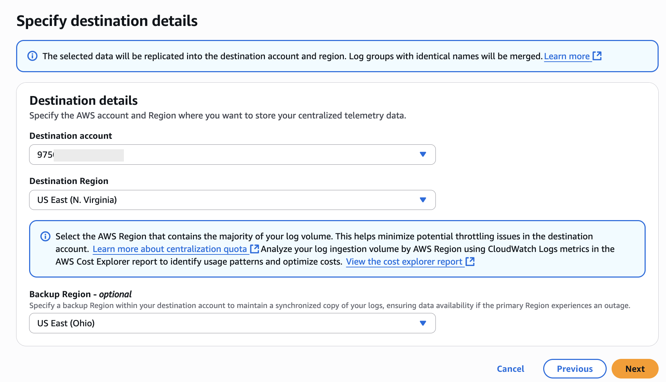
Task: Click the Previous button
Action: [x=574, y=369]
